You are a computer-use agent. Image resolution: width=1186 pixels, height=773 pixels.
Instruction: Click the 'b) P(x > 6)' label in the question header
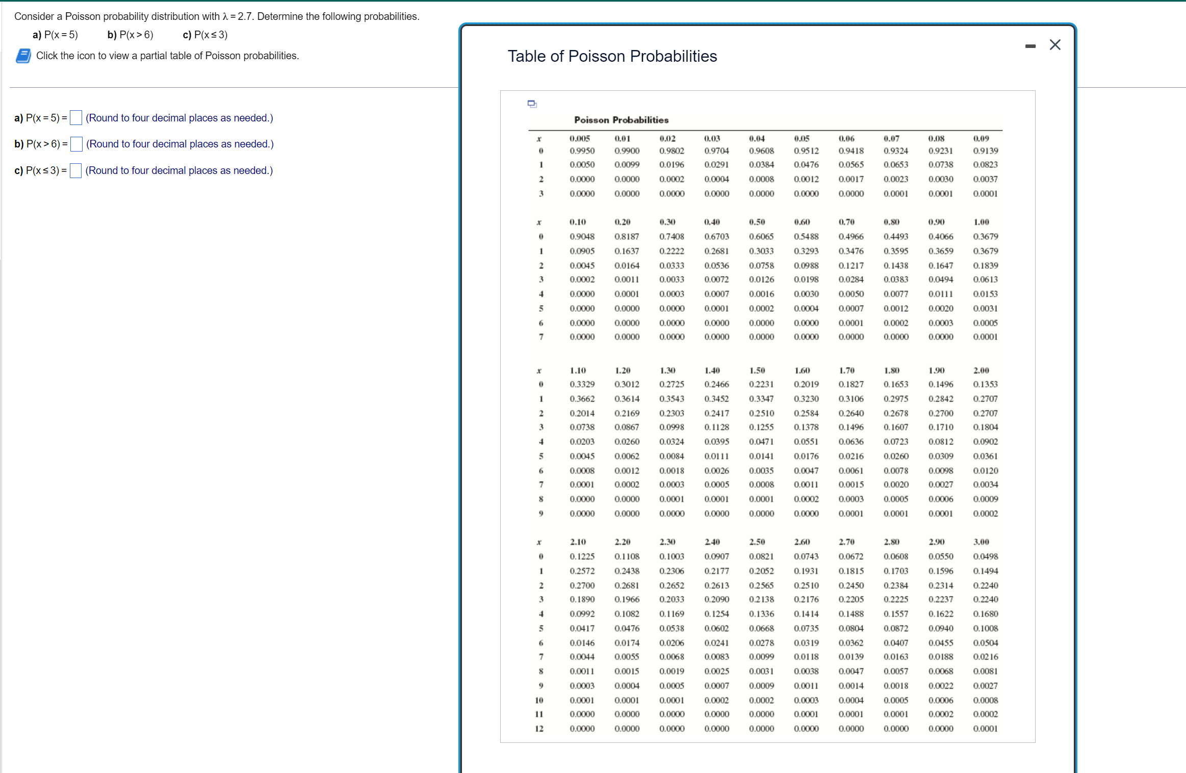click(x=130, y=35)
